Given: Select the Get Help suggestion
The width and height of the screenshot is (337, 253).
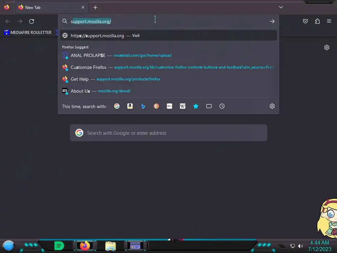Looking at the screenshot, I should (x=168, y=79).
